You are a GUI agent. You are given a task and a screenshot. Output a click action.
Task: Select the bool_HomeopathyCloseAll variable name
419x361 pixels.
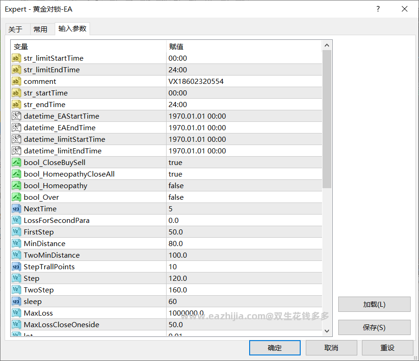[x=69, y=174]
